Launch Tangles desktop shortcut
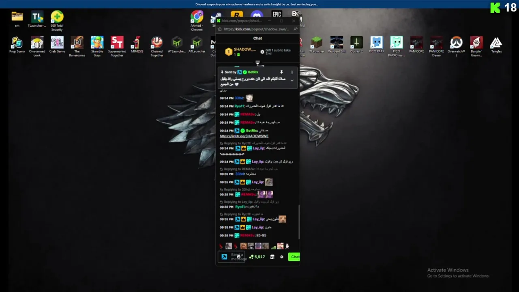Screen dimensions: 519x292 click(x=496, y=45)
